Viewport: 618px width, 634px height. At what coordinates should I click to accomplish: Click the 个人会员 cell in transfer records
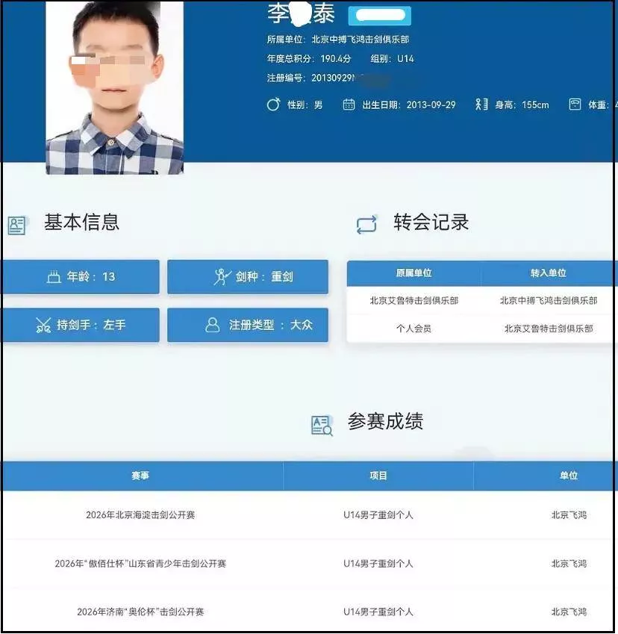(413, 328)
